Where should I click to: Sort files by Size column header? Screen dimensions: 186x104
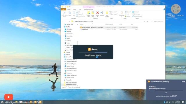(132, 25)
